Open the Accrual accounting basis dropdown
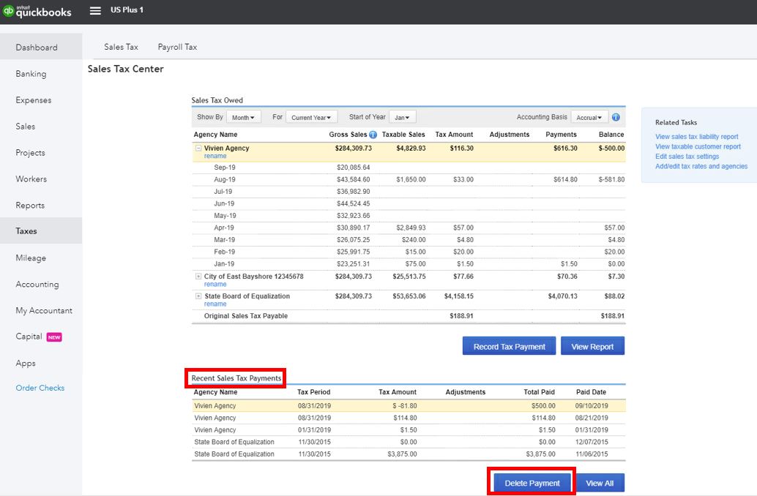 tap(589, 117)
